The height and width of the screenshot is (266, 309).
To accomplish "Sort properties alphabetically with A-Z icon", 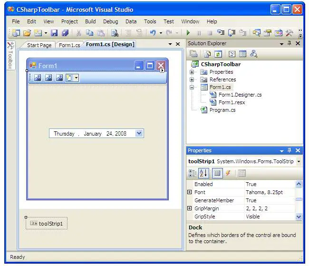I will (x=203, y=173).
